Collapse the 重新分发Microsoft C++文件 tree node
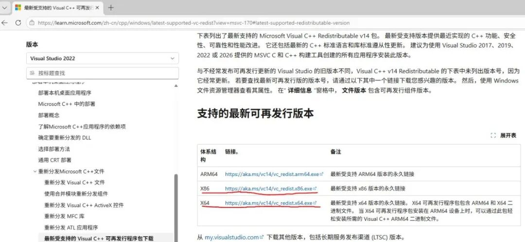Image resolution: width=525 pixels, height=242 pixels. point(35,172)
